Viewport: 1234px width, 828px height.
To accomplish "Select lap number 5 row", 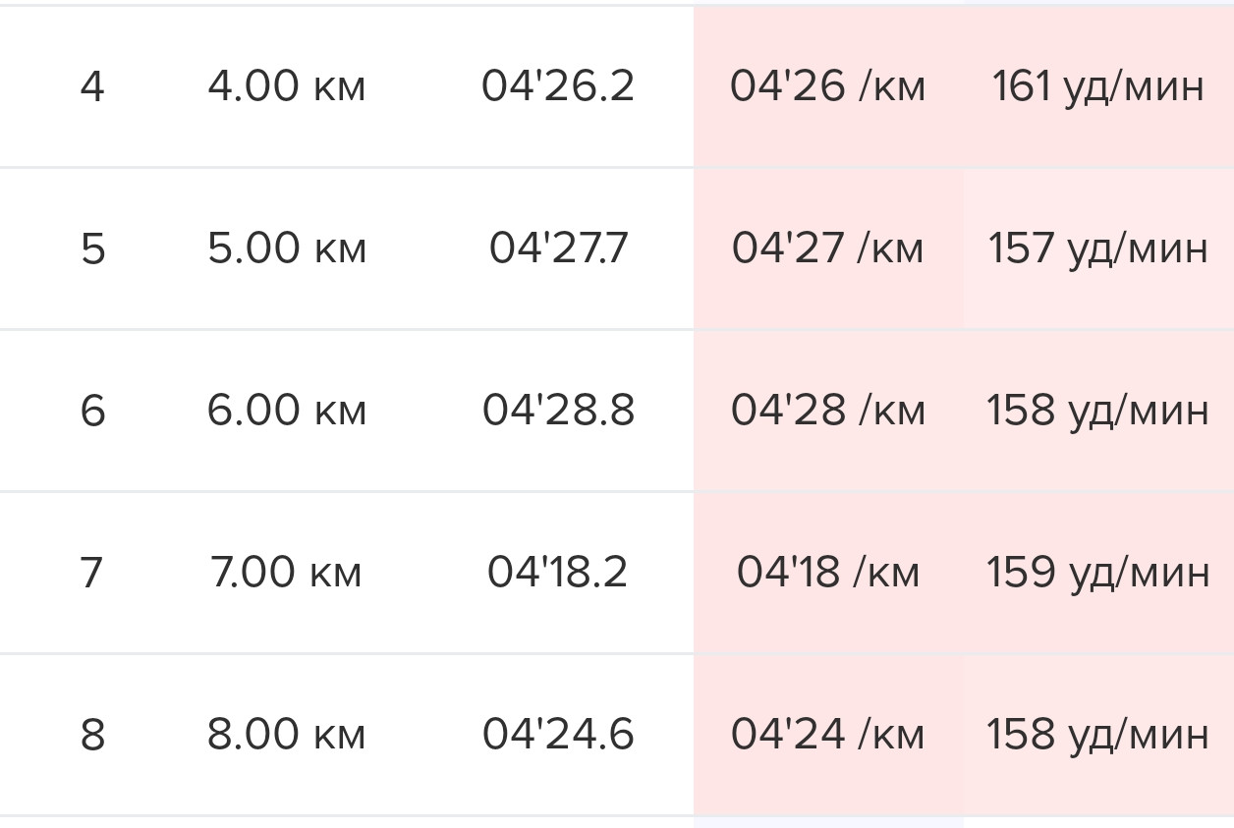I will 617,248.
